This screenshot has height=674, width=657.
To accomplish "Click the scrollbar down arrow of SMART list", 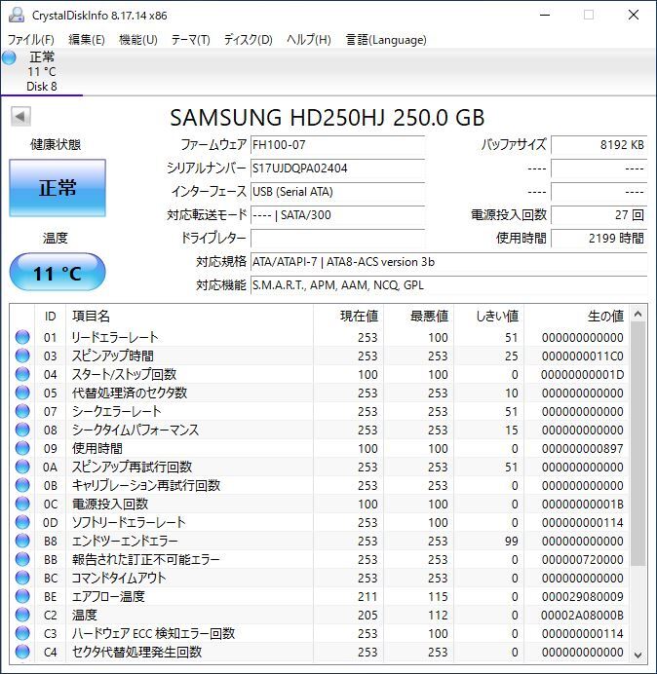I will pos(638,655).
